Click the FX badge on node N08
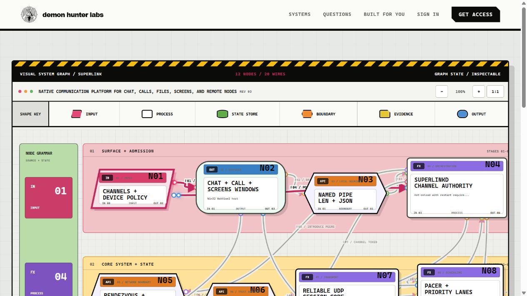 pyautogui.click(x=429, y=273)
